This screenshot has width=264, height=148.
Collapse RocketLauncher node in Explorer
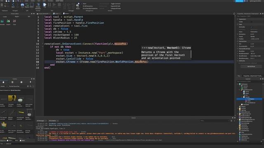click(240, 90)
